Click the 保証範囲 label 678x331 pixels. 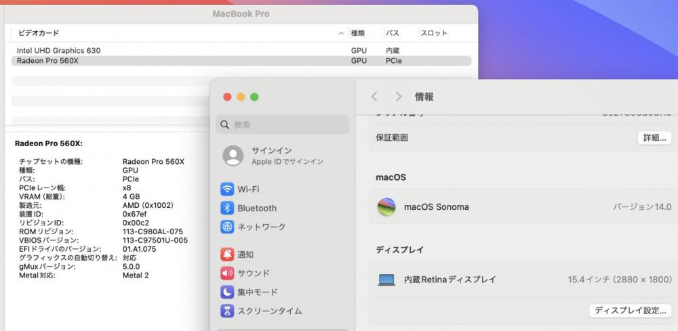[392, 137]
